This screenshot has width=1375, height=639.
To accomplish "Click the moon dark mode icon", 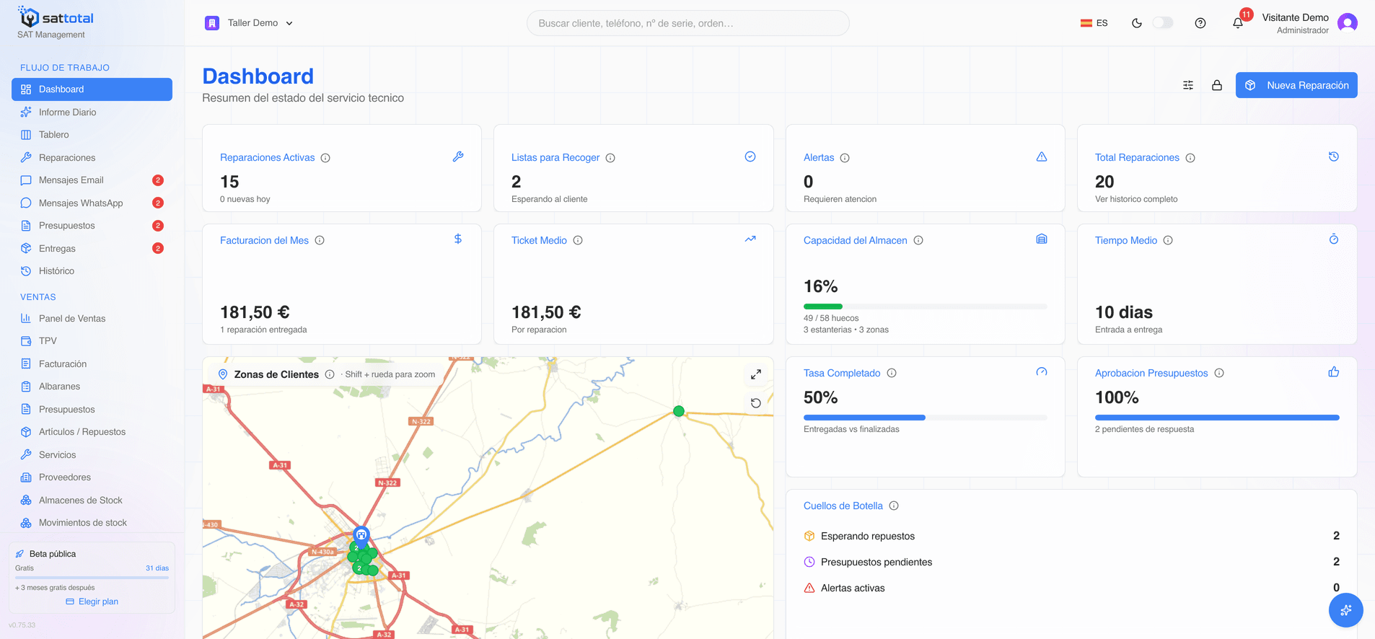I will (x=1137, y=23).
